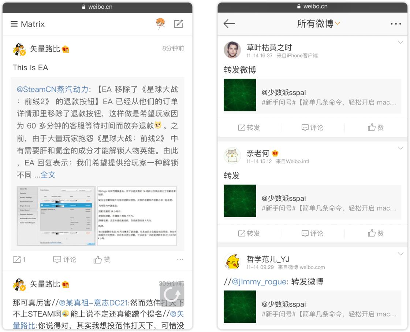Tap the profile avatar in Matrix header
The height and width of the screenshot is (332, 410).
coord(161,23)
